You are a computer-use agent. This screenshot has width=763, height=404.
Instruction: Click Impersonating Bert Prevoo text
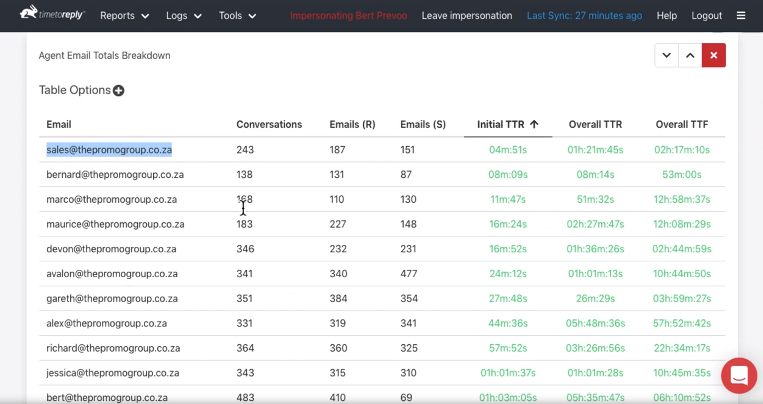348,16
